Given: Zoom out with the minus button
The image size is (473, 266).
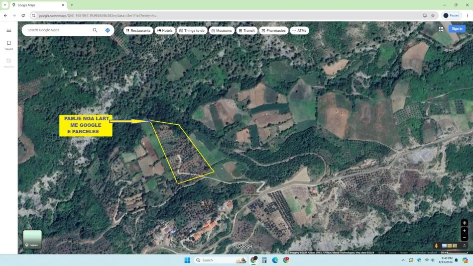Looking at the screenshot, I should [464, 238].
